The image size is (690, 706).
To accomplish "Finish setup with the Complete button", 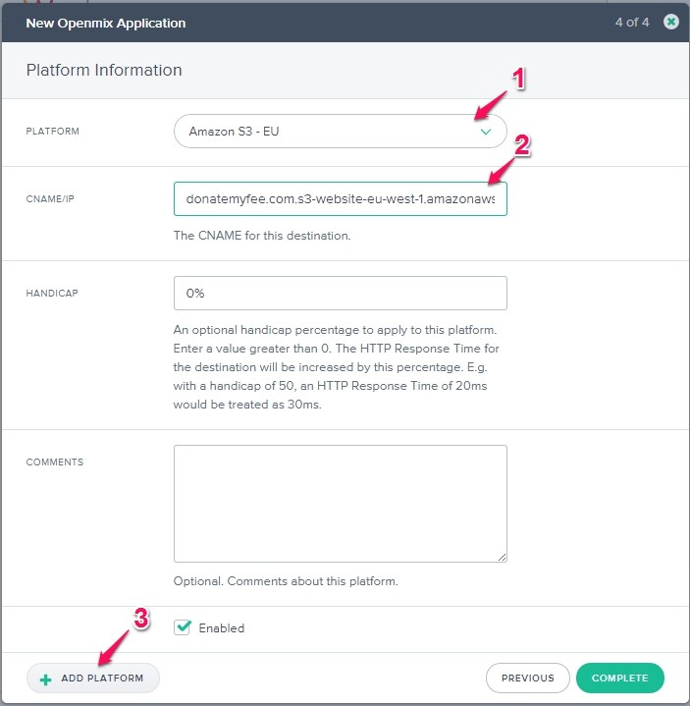I will click(619, 678).
